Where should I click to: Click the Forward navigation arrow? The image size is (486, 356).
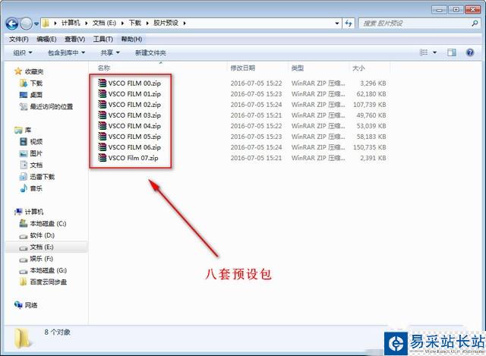pyautogui.click(x=26, y=24)
